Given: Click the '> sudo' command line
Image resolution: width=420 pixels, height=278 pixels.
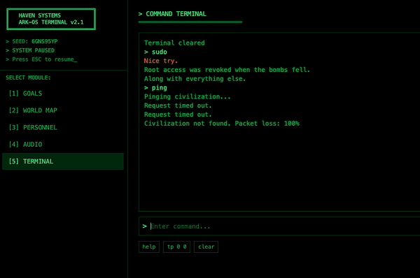Looking at the screenshot, I should [x=155, y=52].
